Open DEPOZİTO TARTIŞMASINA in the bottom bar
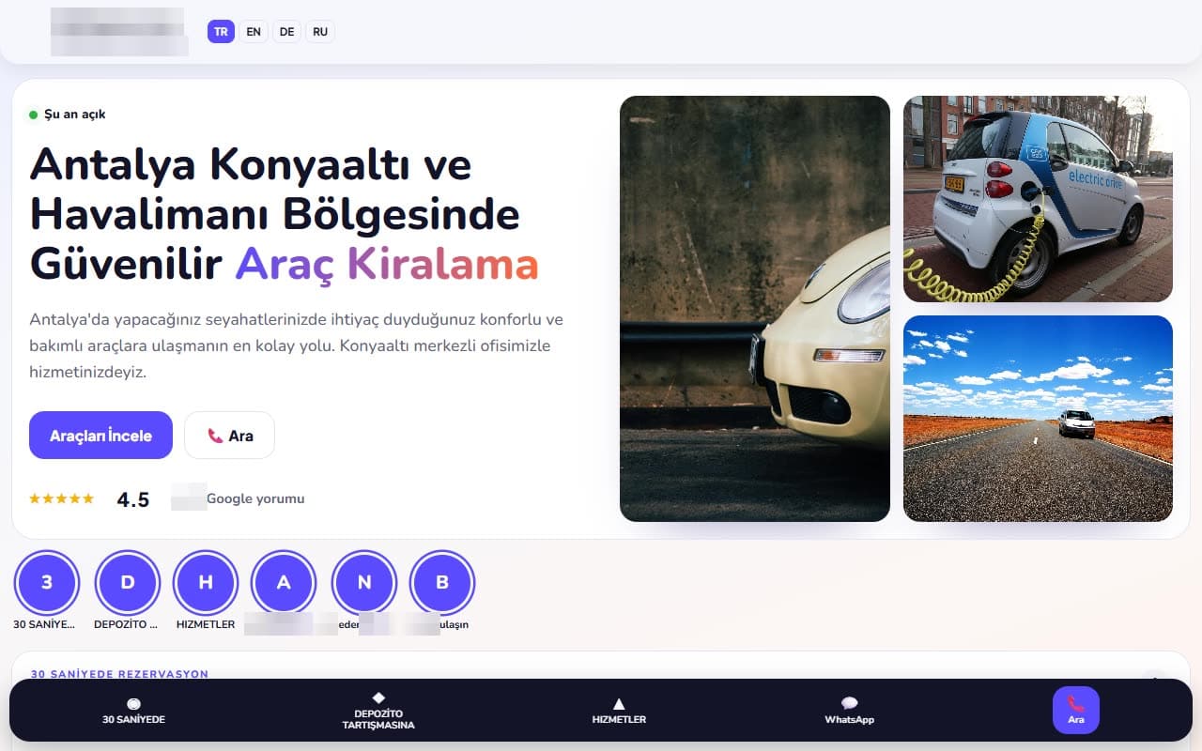Image resolution: width=1202 pixels, height=751 pixels. [378, 711]
